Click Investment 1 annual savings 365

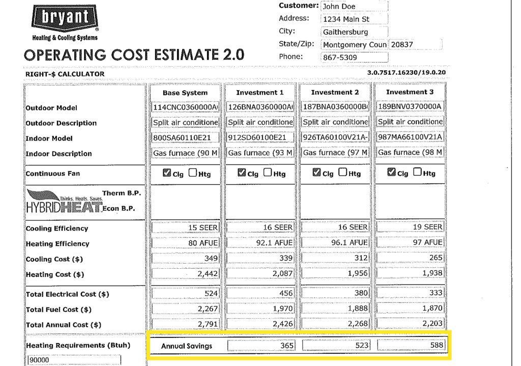[261, 346]
